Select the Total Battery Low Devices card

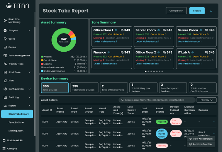point(143,88)
